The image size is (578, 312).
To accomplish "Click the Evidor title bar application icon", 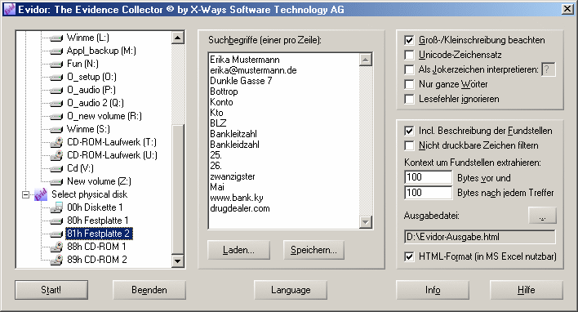I will pyautogui.click(x=9, y=9).
